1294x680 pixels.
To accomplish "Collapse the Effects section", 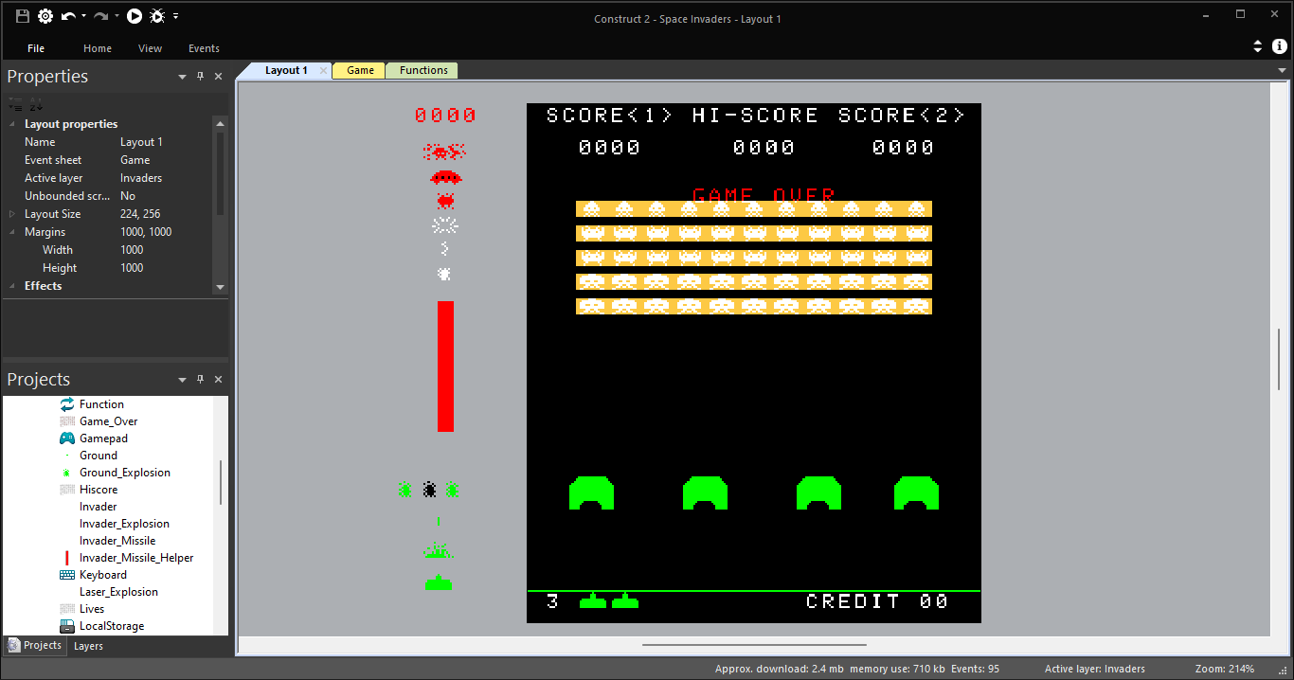I will click(12, 286).
